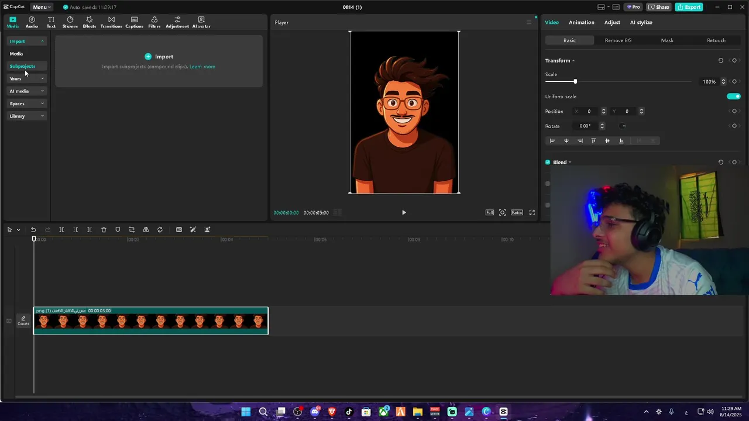Open player fullscreen expand icon
This screenshot has height=421, width=749.
click(x=532, y=212)
